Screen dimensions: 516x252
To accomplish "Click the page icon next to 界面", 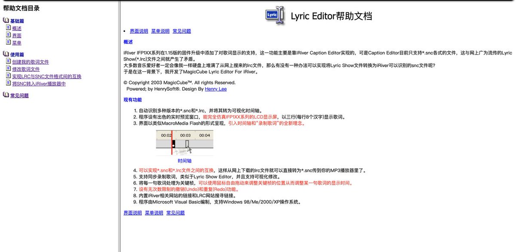I will [x=9, y=35].
